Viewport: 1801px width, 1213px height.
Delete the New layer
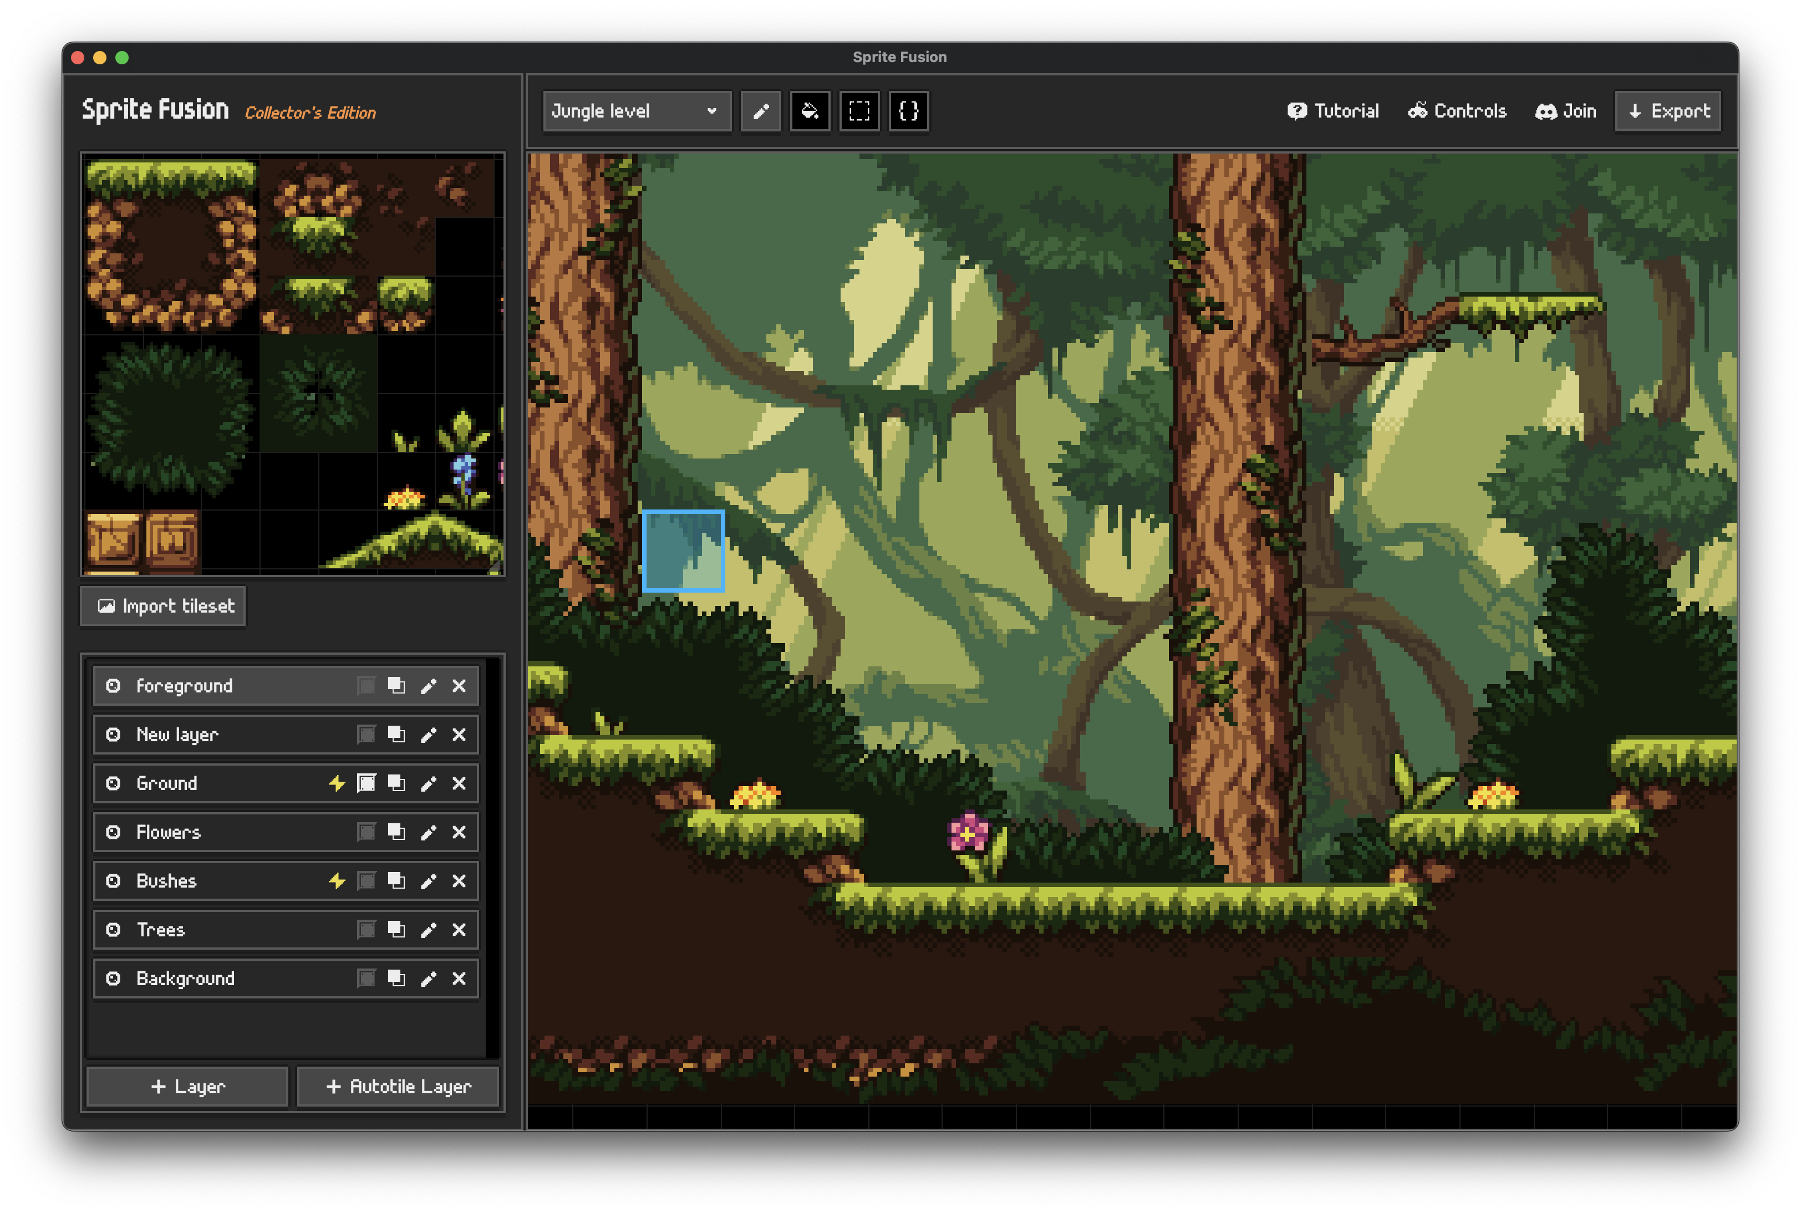pyautogui.click(x=459, y=735)
